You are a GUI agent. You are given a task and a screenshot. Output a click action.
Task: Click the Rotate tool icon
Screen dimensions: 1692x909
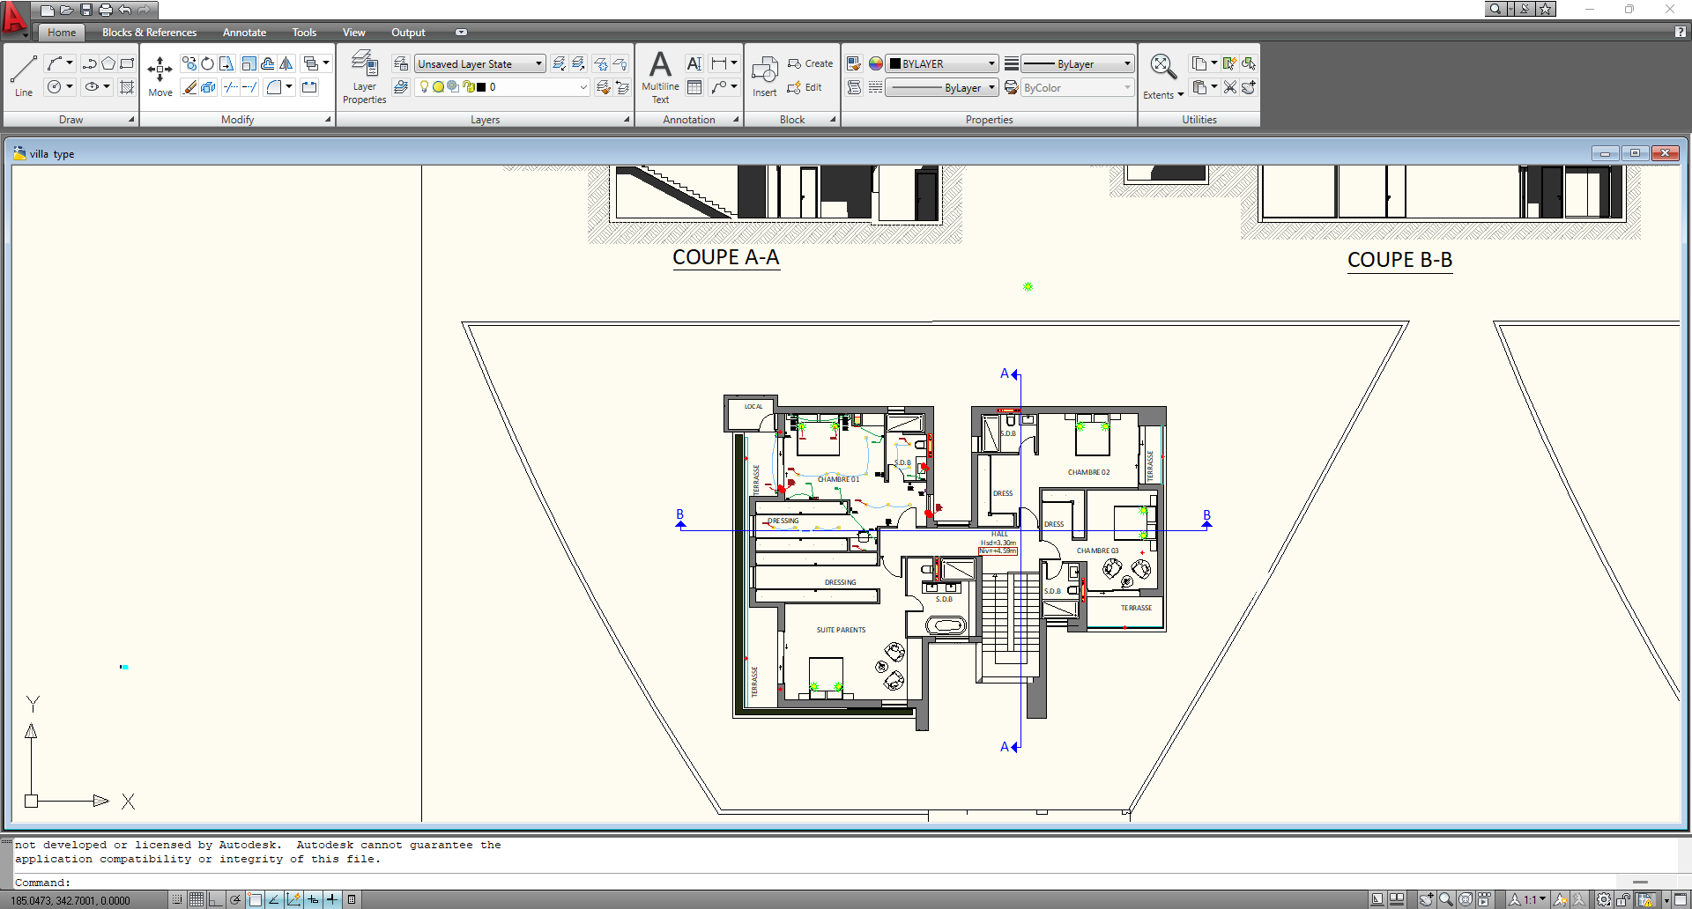click(207, 63)
